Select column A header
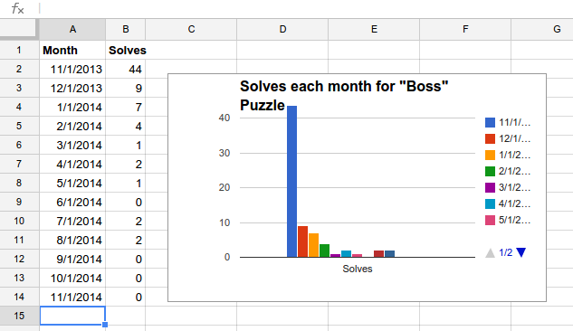 point(72,29)
